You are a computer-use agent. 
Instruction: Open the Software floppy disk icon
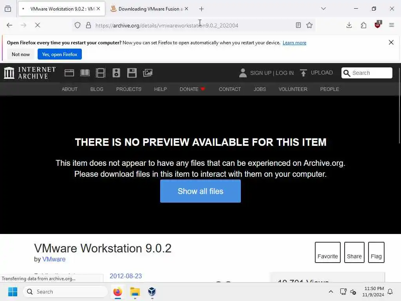(x=132, y=73)
